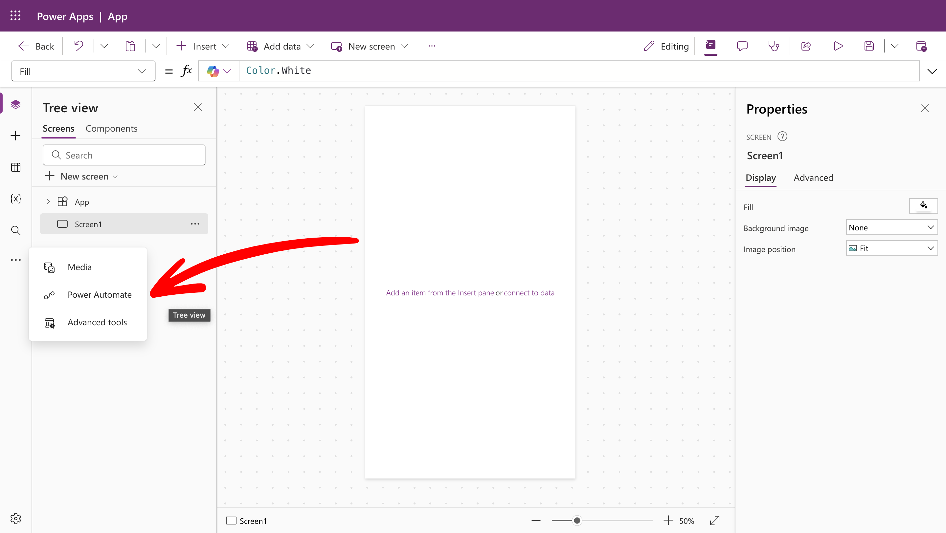Open the Search pane on the left rail
The height and width of the screenshot is (533, 946).
coord(16,230)
